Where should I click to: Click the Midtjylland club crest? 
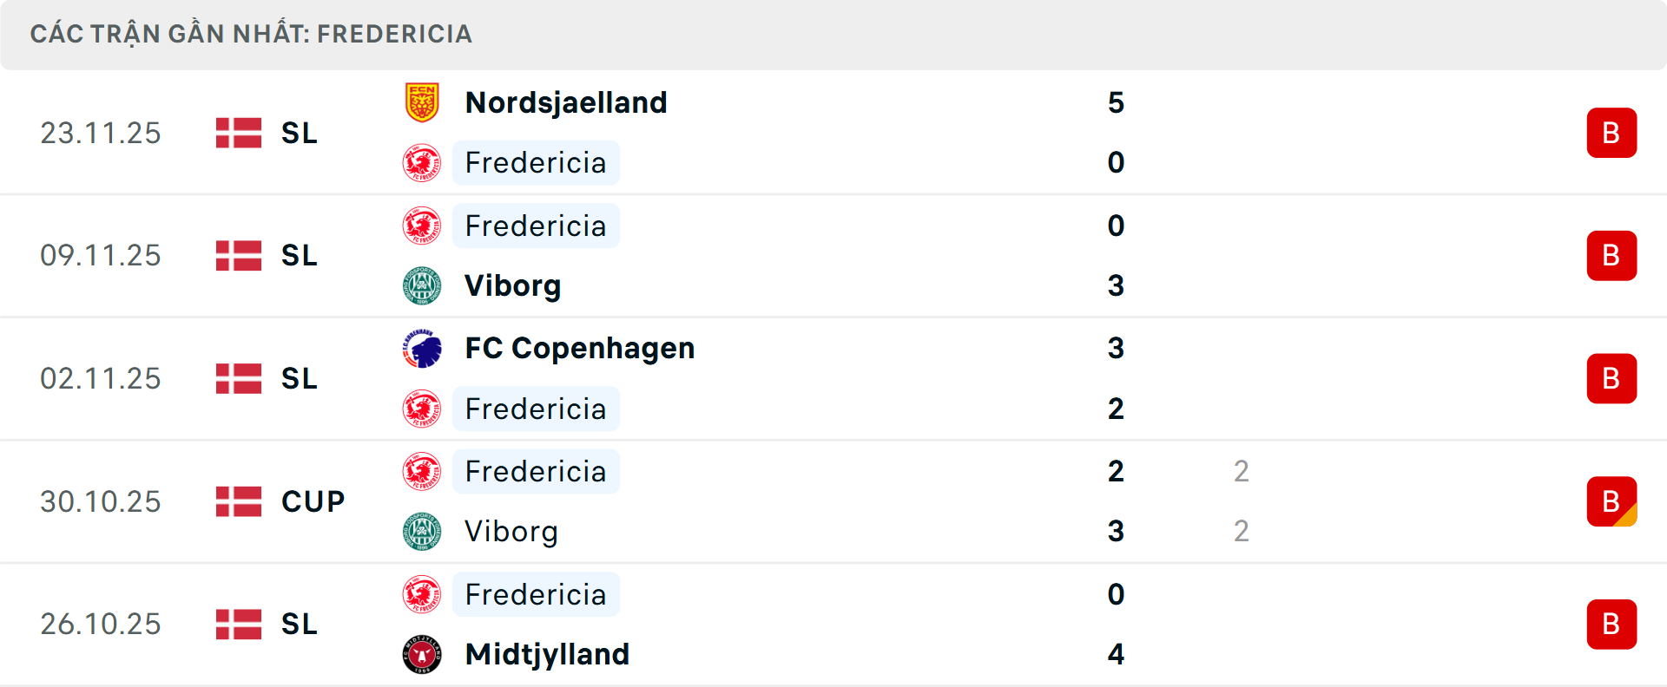click(422, 654)
